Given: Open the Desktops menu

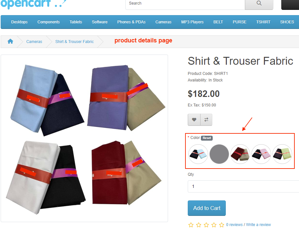Looking at the screenshot, I should [x=19, y=22].
